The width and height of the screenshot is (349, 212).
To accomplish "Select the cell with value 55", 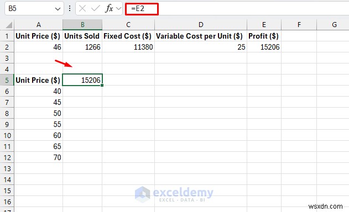I will tap(38, 124).
